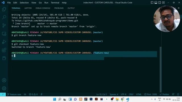Image resolution: width=182 pixels, height=102 pixels.
Task: Select encoding via UTF-8 indicator
Action: pos(123,94)
